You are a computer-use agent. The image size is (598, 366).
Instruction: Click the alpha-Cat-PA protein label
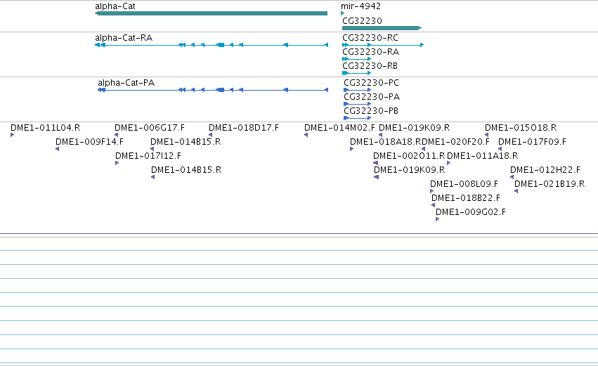pos(126,83)
